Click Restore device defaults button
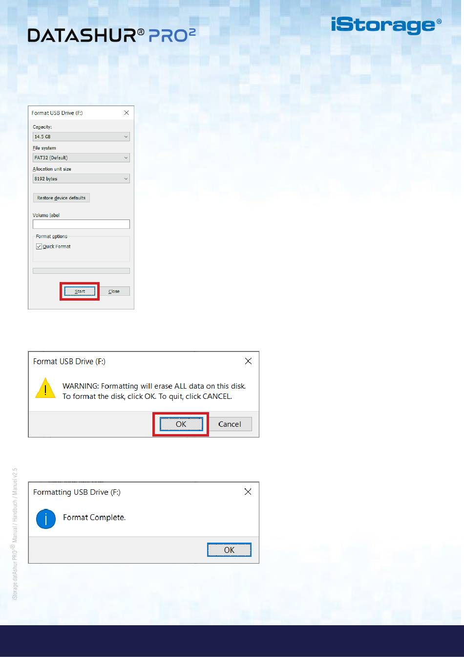The height and width of the screenshot is (657, 464). (61, 198)
